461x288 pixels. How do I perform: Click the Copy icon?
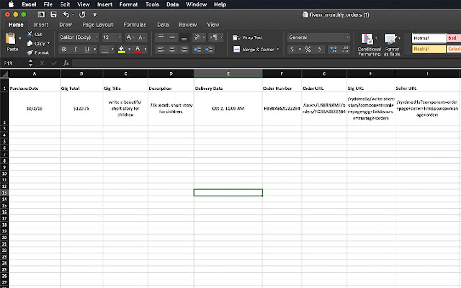click(x=30, y=43)
